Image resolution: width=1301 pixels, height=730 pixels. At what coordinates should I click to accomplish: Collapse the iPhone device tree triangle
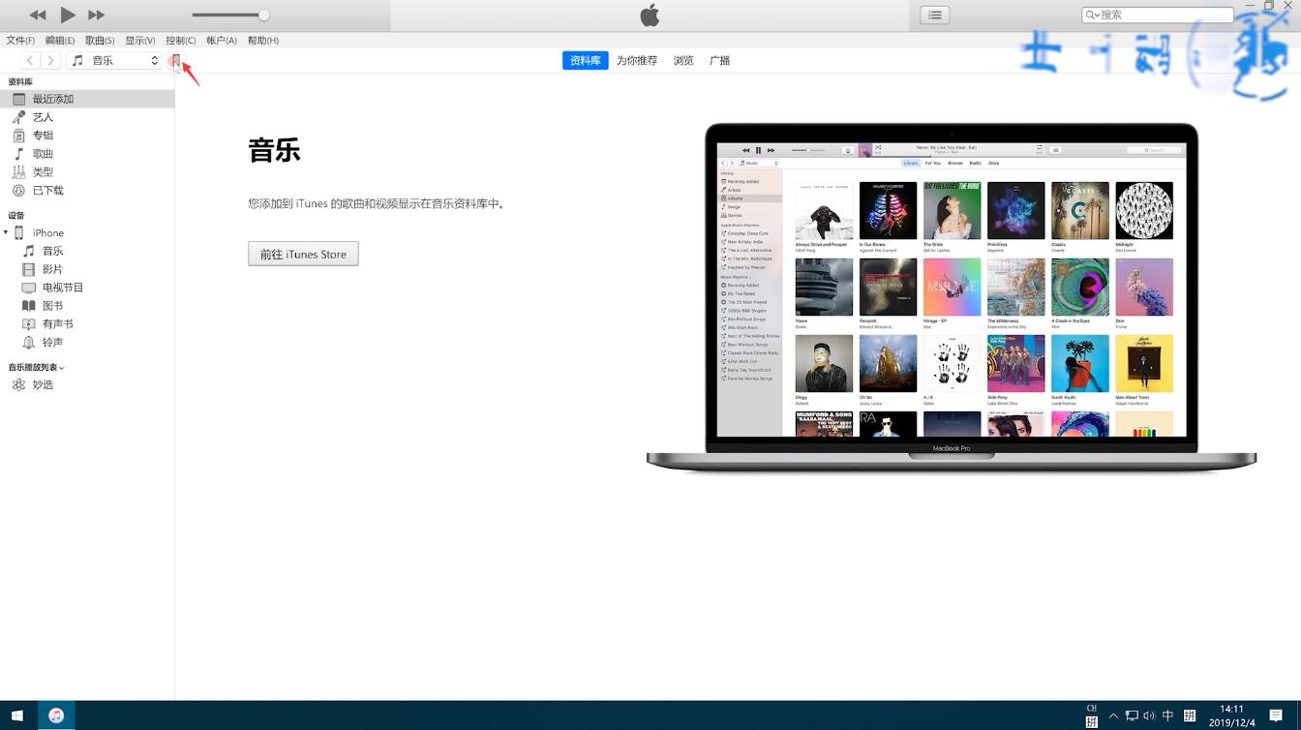(6, 233)
